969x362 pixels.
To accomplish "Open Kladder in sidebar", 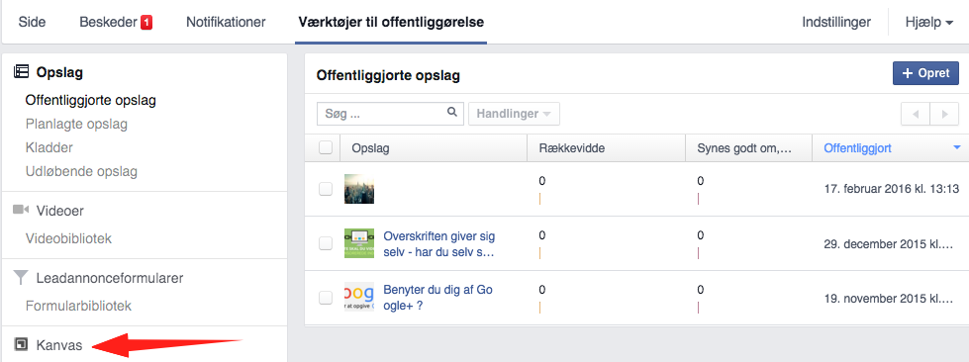I will click(x=49, y=147).
